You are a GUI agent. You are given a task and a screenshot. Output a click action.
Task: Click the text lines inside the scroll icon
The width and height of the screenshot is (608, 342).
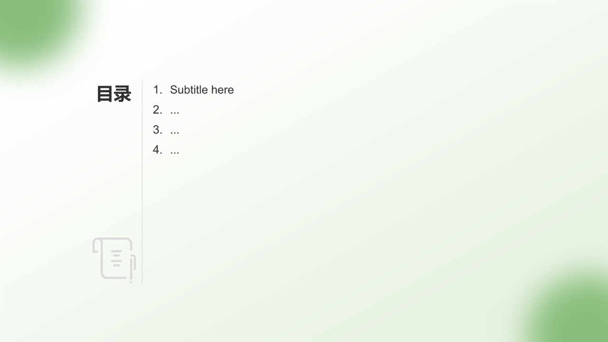point(116,257)
